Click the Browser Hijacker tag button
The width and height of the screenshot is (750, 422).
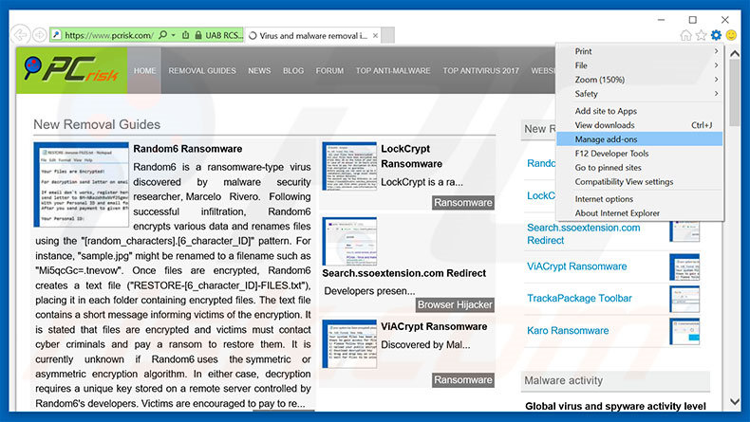coord(456,304)
